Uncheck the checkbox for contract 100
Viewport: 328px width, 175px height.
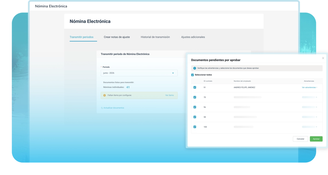pyautogui.click(x=195, y=127)
